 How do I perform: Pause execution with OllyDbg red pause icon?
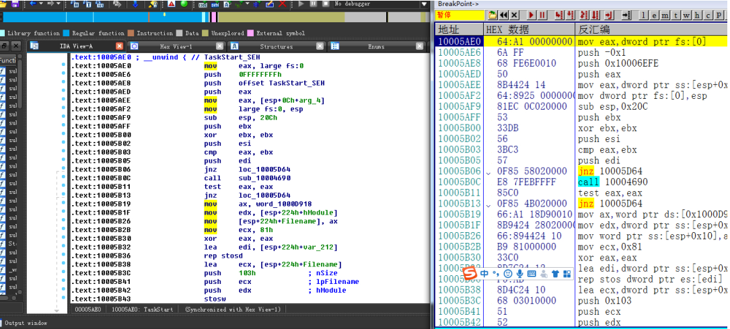542,15
